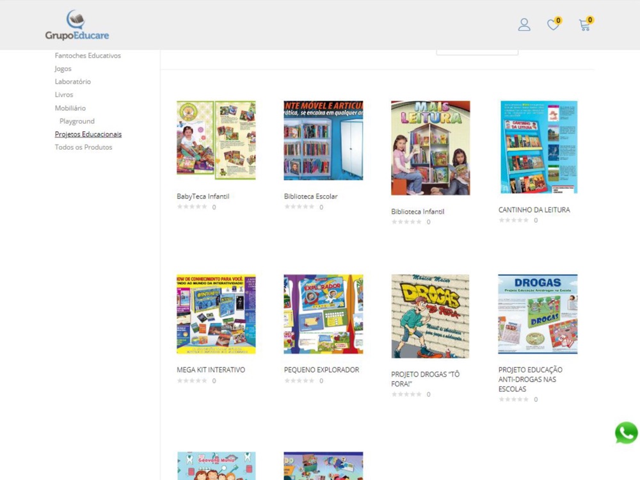Click star rating under MEGA KIT INTERATIVO
This screenshot has height=480, width=640.
pos(192,380)
